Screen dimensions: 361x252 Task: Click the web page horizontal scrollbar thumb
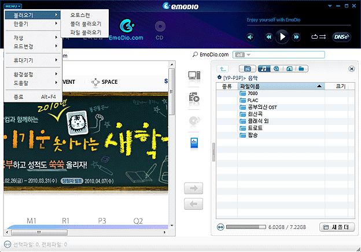(x=39, y=232)
